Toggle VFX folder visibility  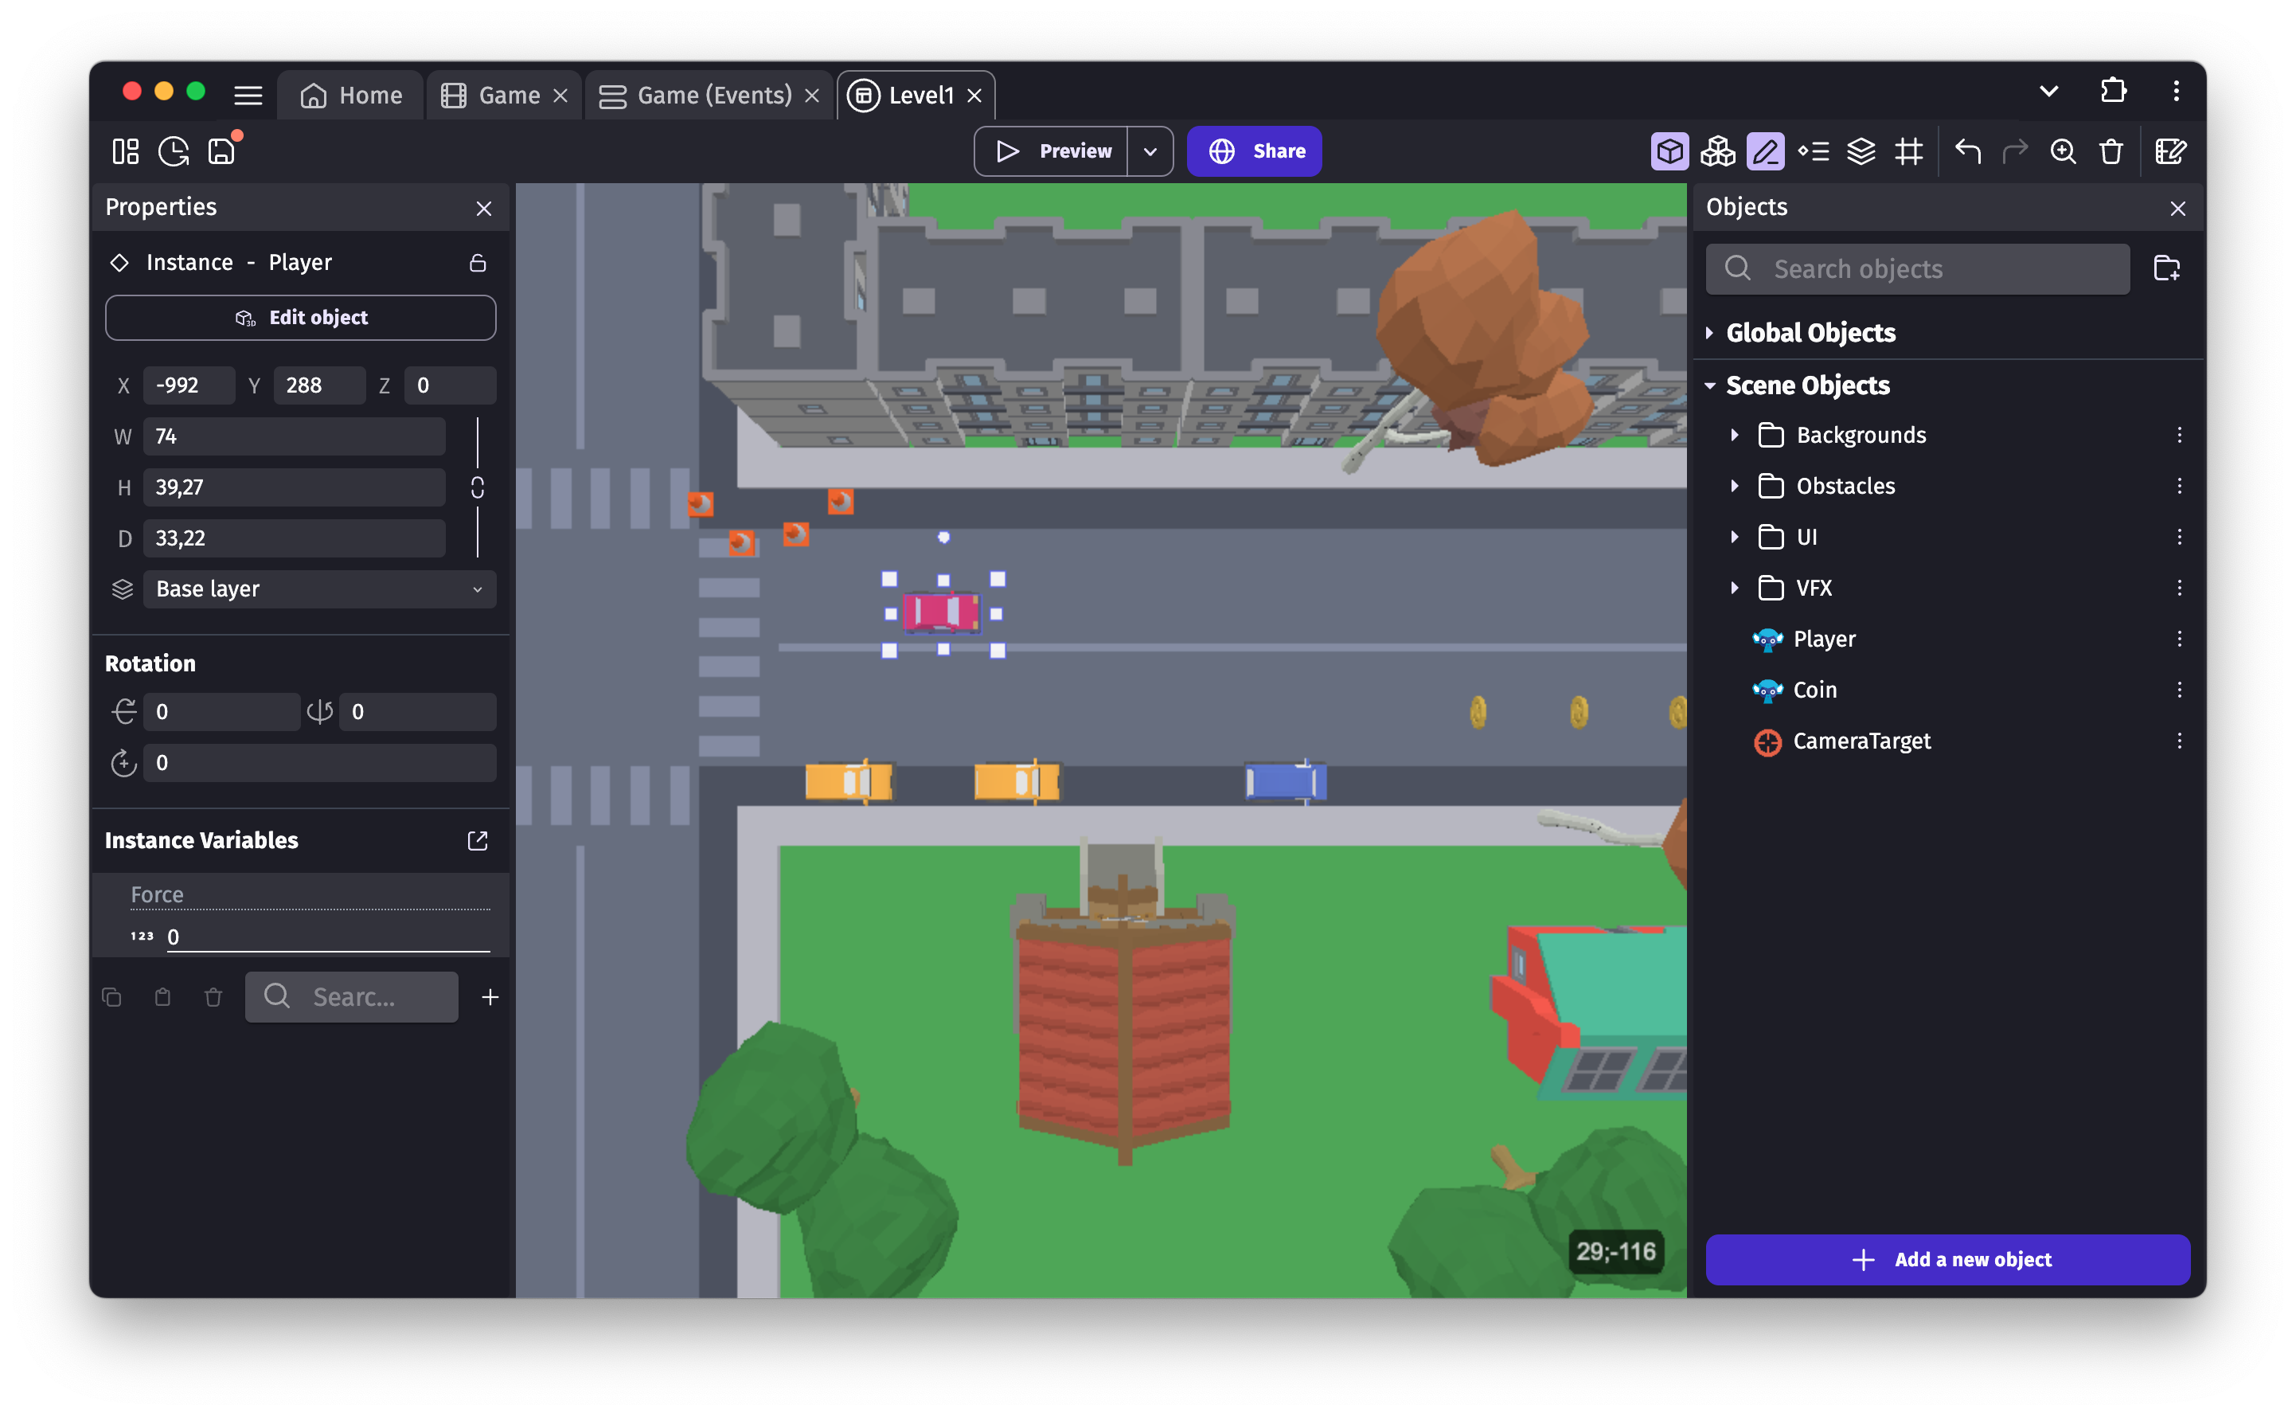click(1735, 588)
